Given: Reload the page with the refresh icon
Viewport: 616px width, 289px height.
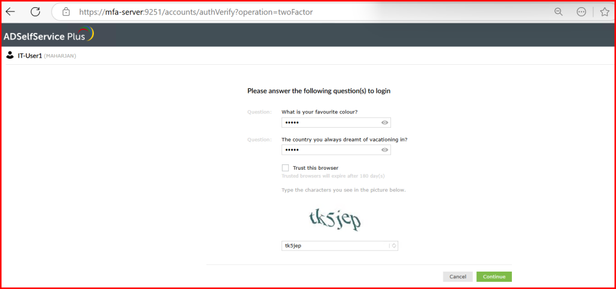Looking at the screenshot, I should 35,12.
